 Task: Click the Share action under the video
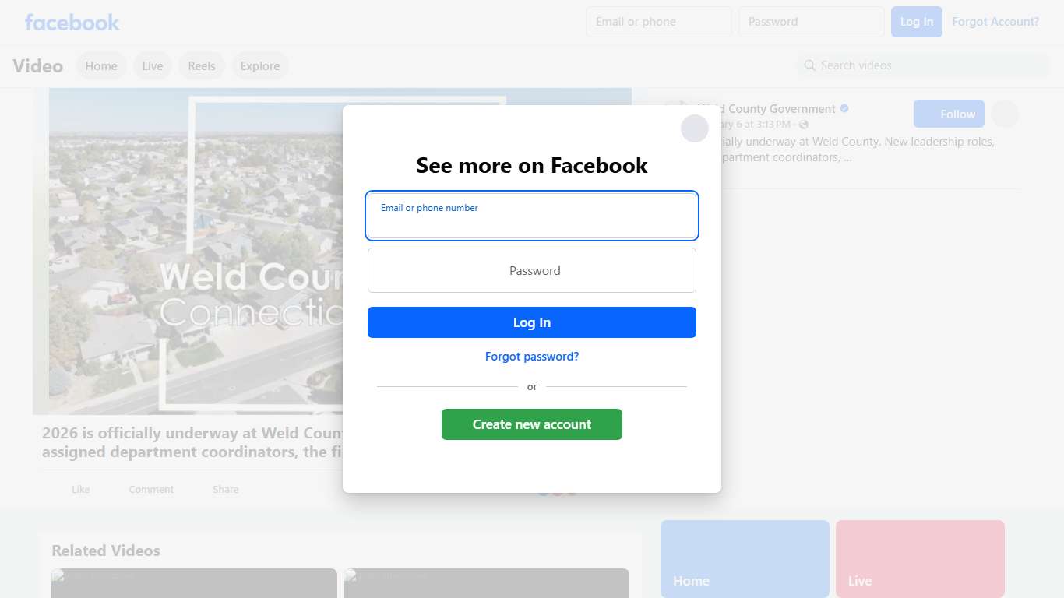point(226,489)
